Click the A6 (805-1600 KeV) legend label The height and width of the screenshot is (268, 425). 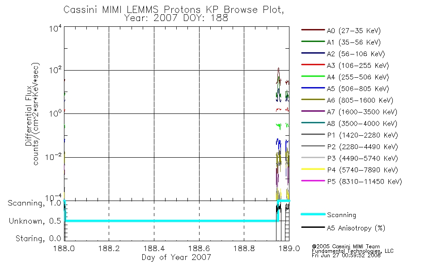[x=360, y=100]
